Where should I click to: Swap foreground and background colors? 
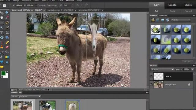click(x=7, y=72)
